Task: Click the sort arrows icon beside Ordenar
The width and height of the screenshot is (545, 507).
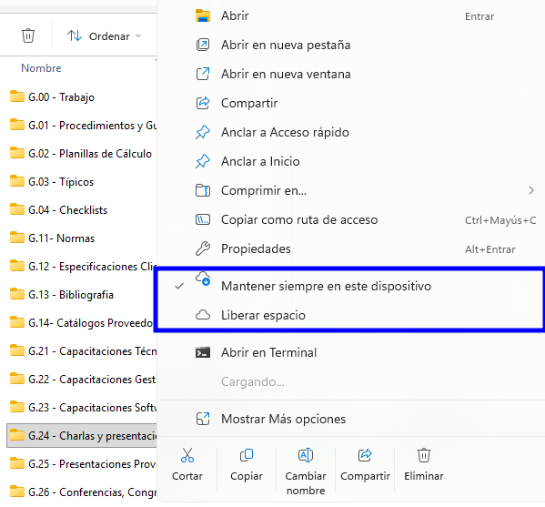Action: click(x=75, y=35)
